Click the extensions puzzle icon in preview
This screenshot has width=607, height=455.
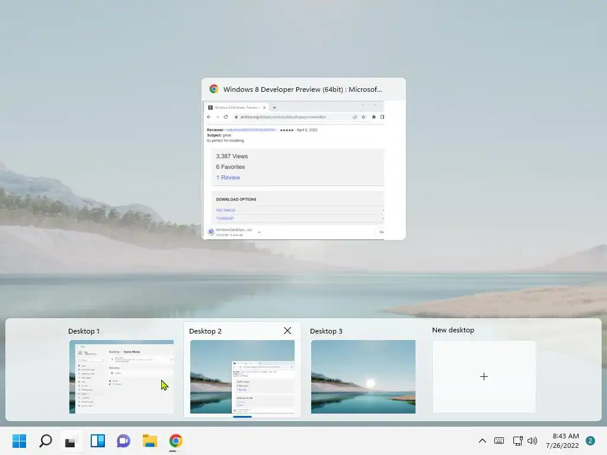click(x=373, y=117)
